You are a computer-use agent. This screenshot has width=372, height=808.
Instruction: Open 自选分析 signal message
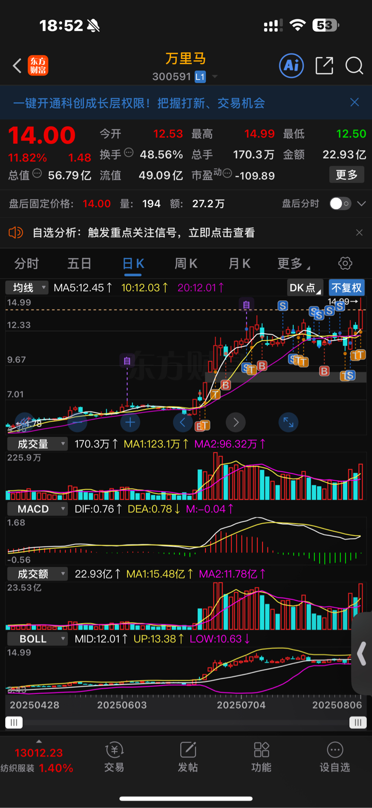coord(143,232)
